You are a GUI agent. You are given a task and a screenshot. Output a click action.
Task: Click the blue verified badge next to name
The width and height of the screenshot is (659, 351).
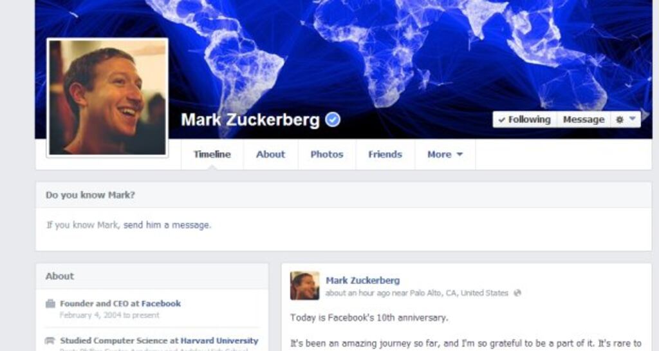(x=333, y=120)
